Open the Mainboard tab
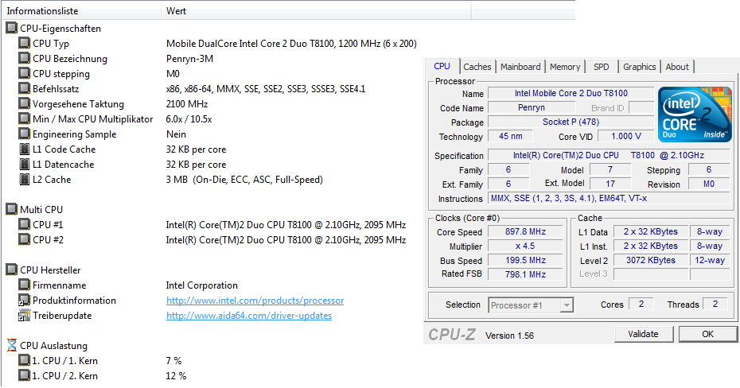Screen dimensions: 740x388 click(520, 67)
